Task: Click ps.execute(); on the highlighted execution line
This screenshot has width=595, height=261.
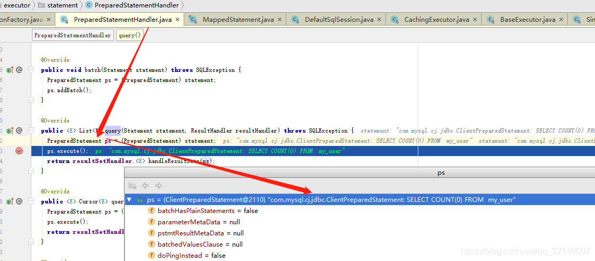Action: tap(68, 151)
